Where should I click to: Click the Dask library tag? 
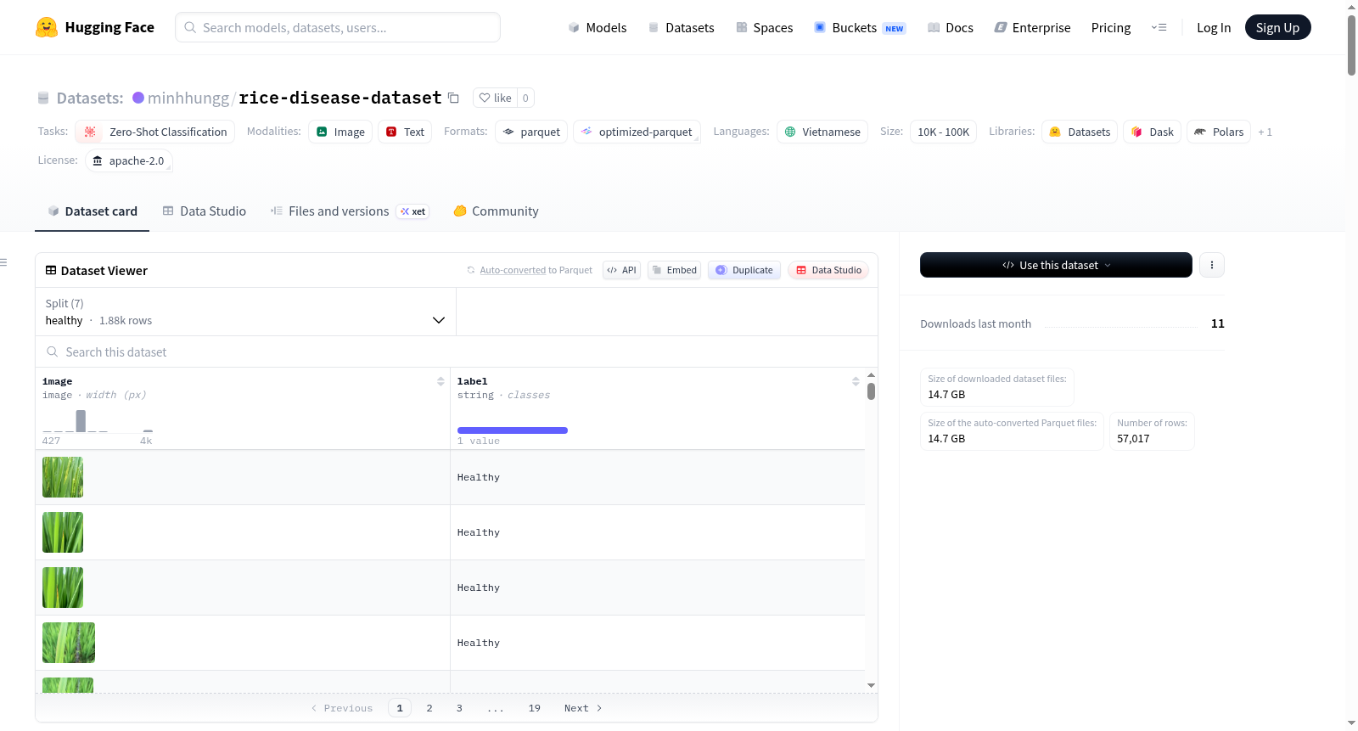tap(1153, 132)
